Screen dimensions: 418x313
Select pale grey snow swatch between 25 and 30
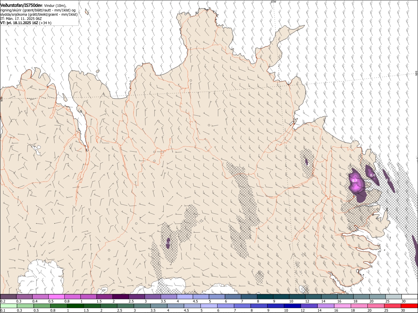[x=394, y=297]
